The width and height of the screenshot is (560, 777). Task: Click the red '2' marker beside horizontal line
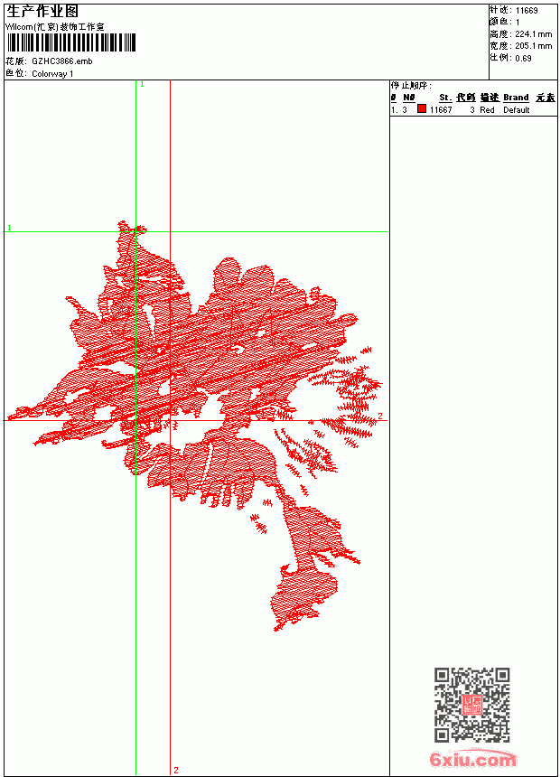point(380,416)
